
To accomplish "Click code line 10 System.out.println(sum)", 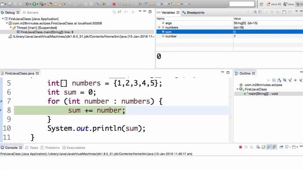I will [x=96, y=128].
